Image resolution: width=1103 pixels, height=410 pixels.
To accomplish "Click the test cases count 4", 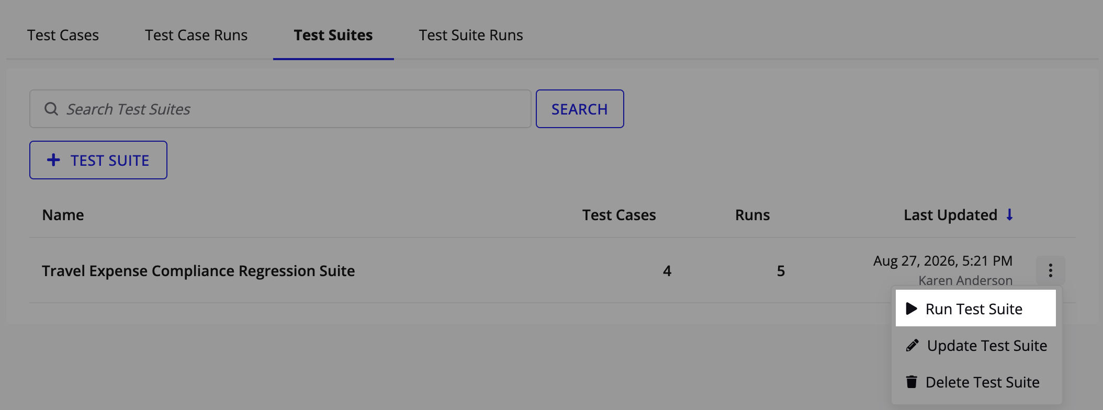I will (667, 271).
